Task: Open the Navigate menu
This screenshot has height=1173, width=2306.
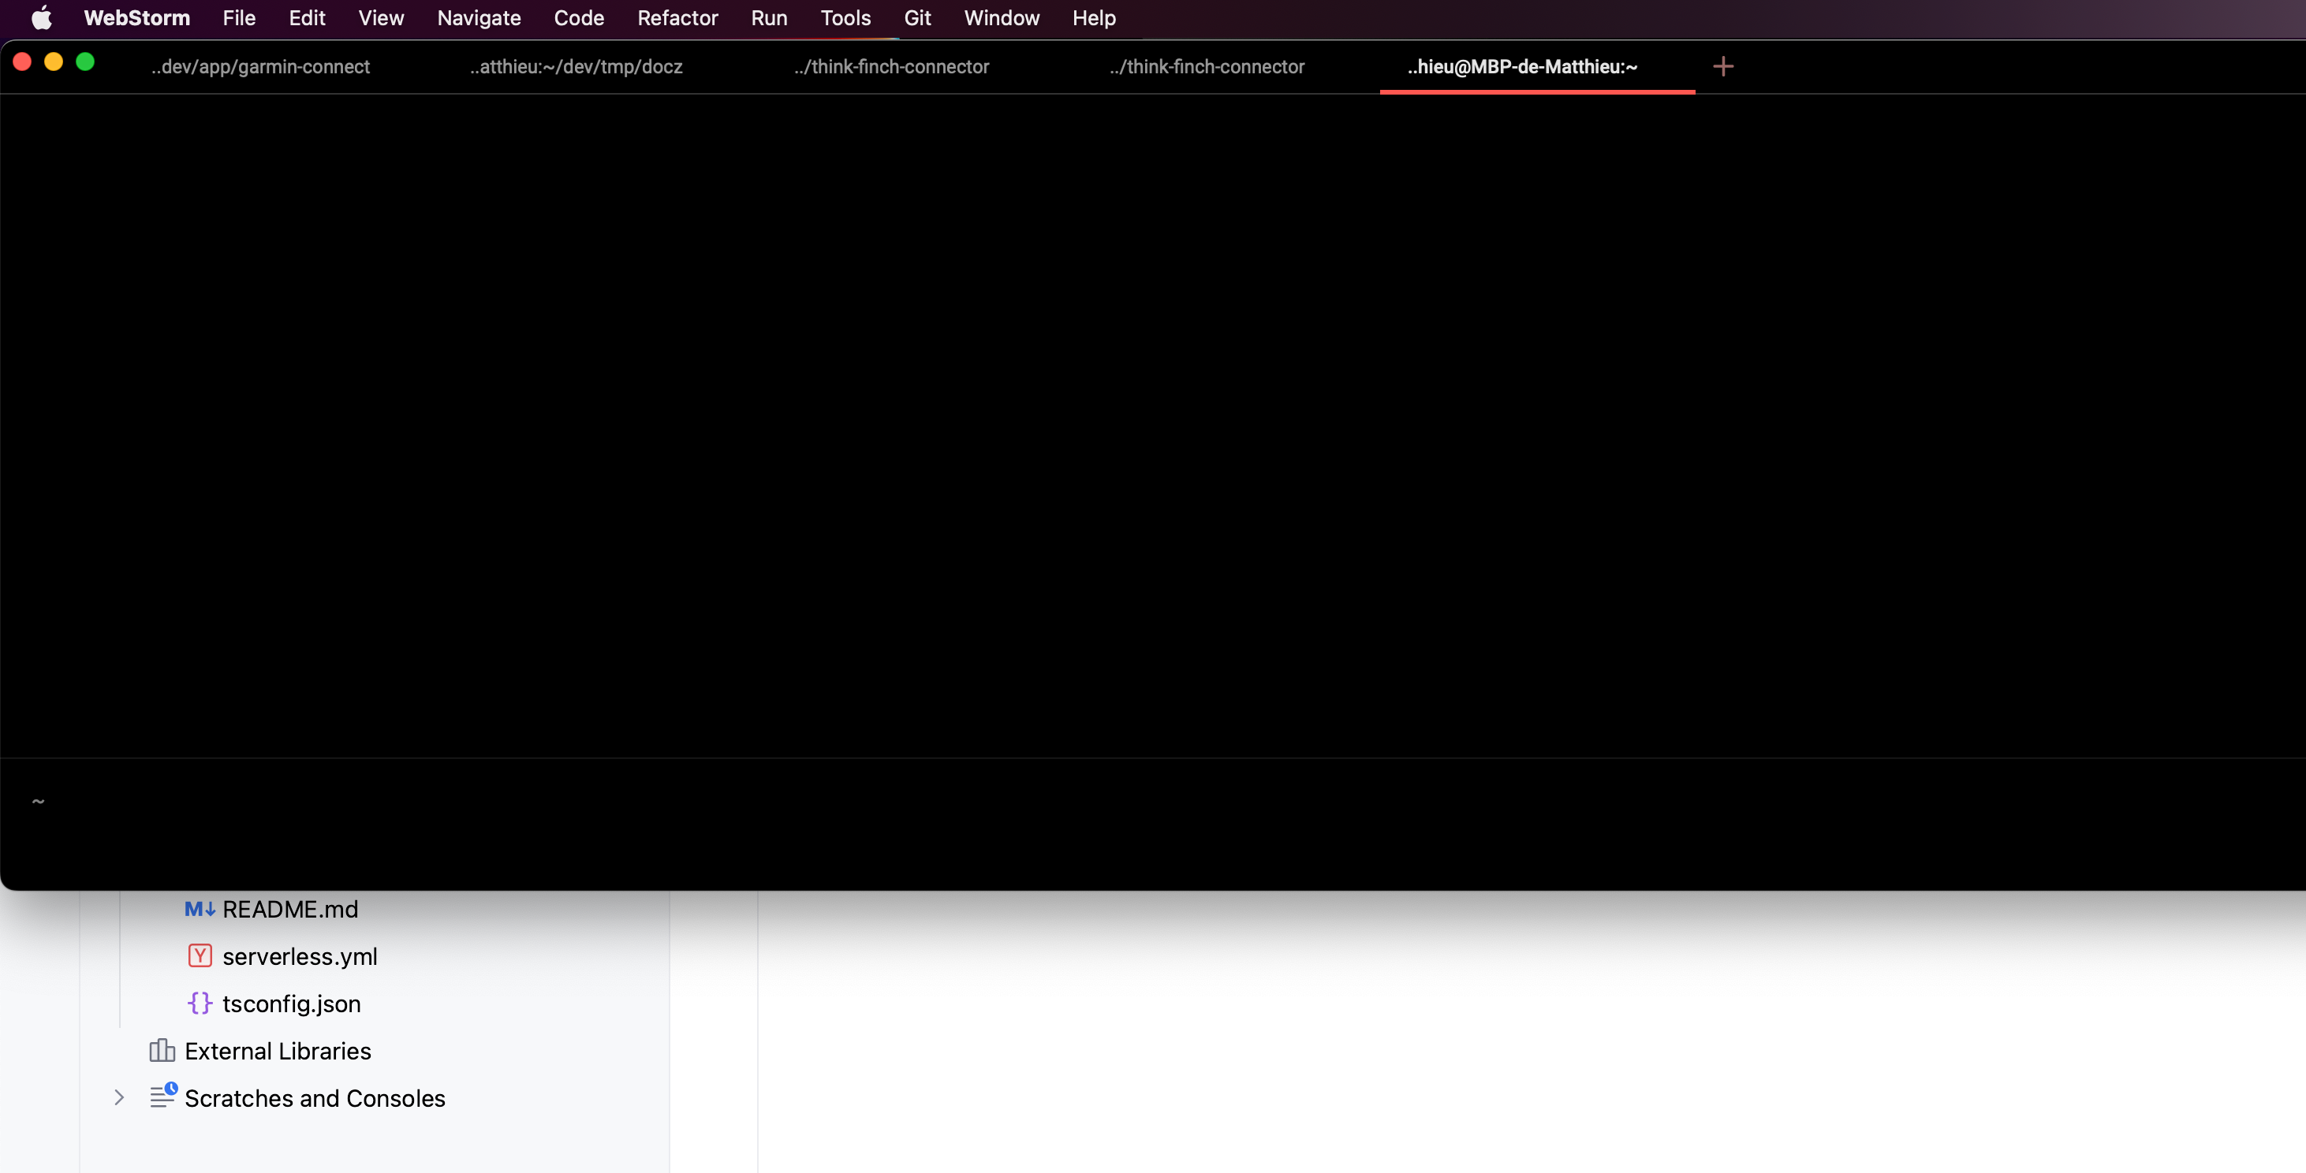Action: coord(478,18)
